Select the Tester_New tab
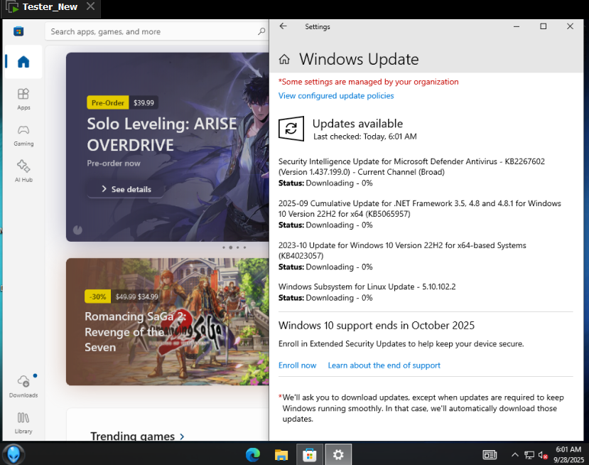 [x=50, y=7]
